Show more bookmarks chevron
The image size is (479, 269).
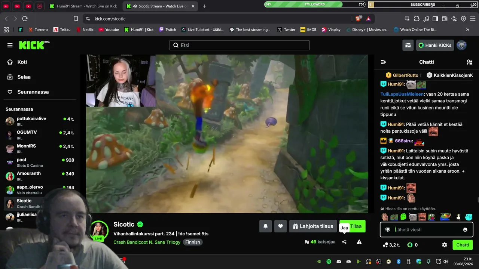468,30
